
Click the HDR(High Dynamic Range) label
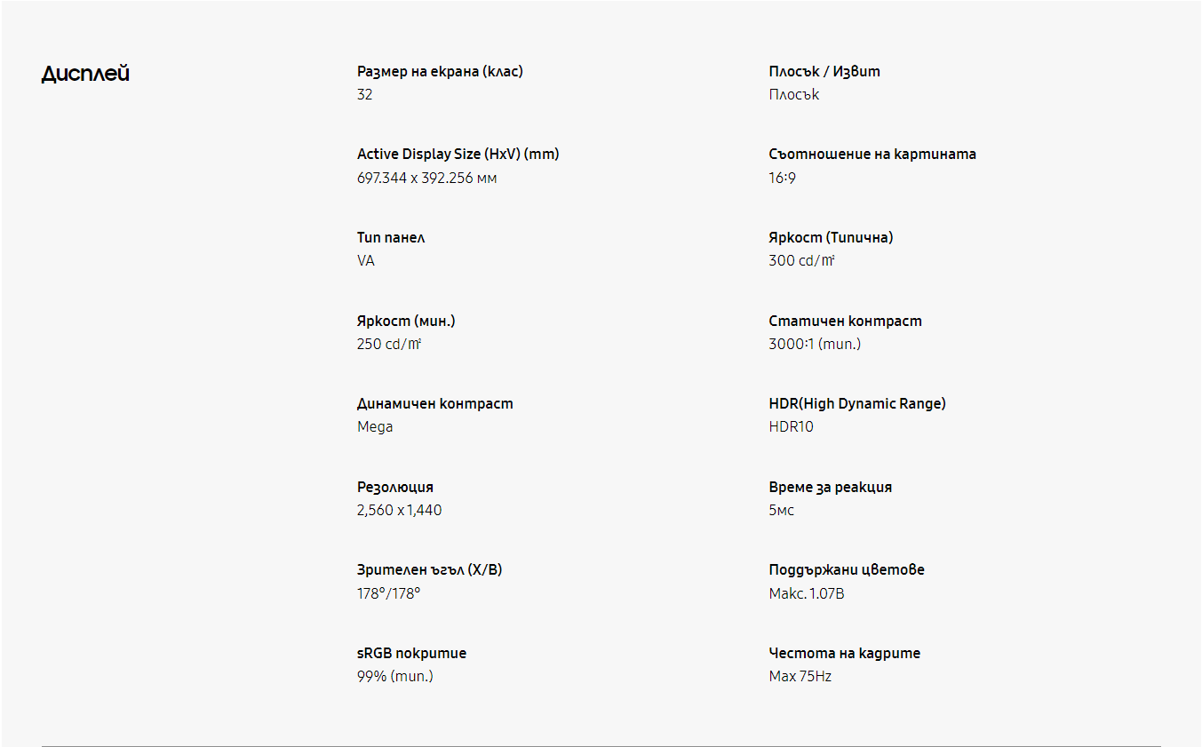click(x=857, y=404)
